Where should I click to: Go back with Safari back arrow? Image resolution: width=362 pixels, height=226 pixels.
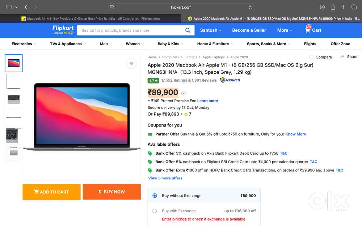[x=26, y=7]
